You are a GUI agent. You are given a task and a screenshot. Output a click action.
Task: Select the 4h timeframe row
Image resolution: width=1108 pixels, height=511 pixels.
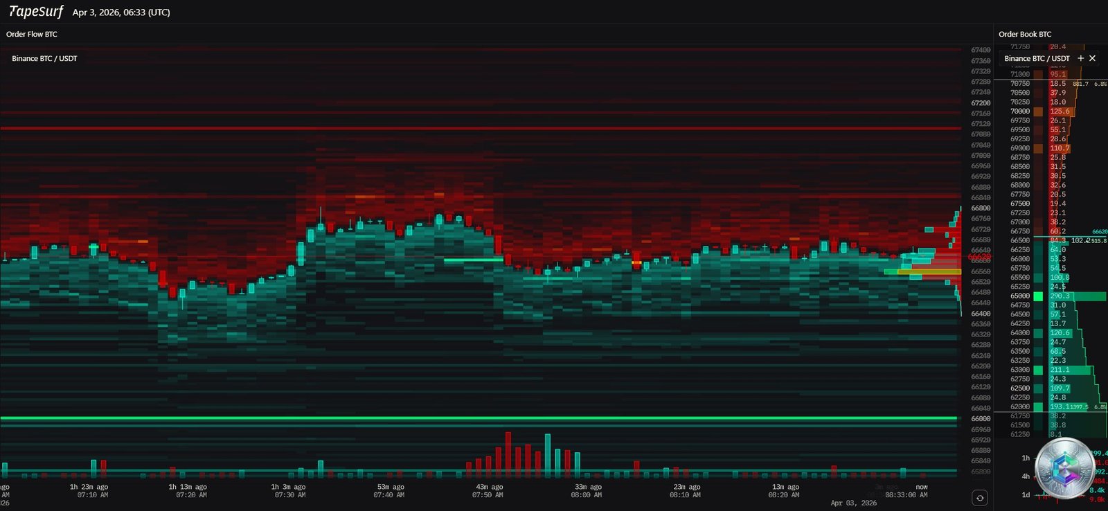point(1026,476)
